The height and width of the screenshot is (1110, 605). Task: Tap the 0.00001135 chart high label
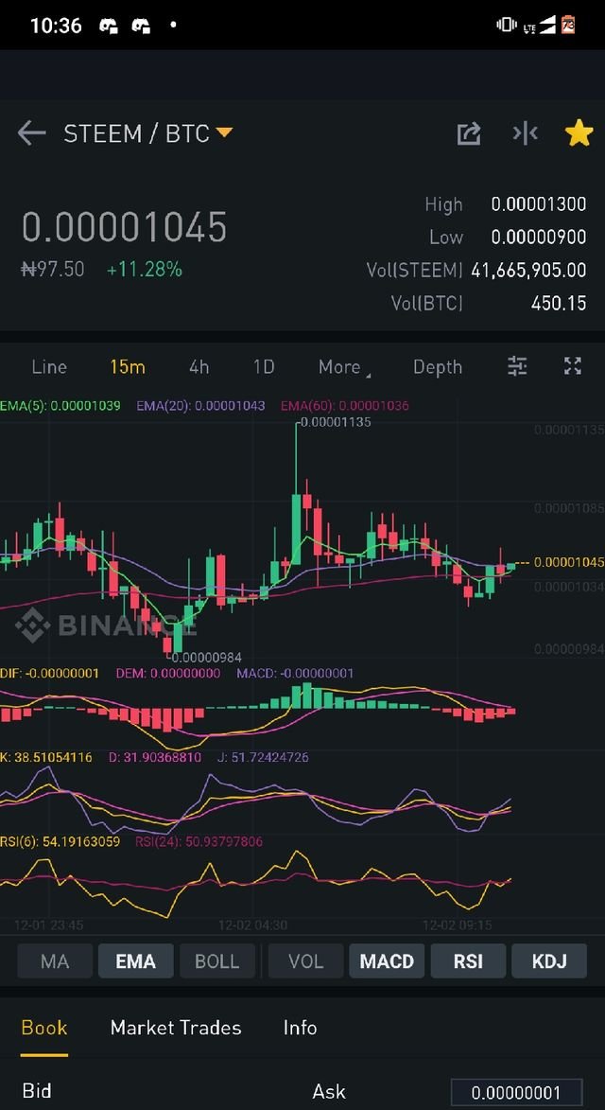coord(335,422)
